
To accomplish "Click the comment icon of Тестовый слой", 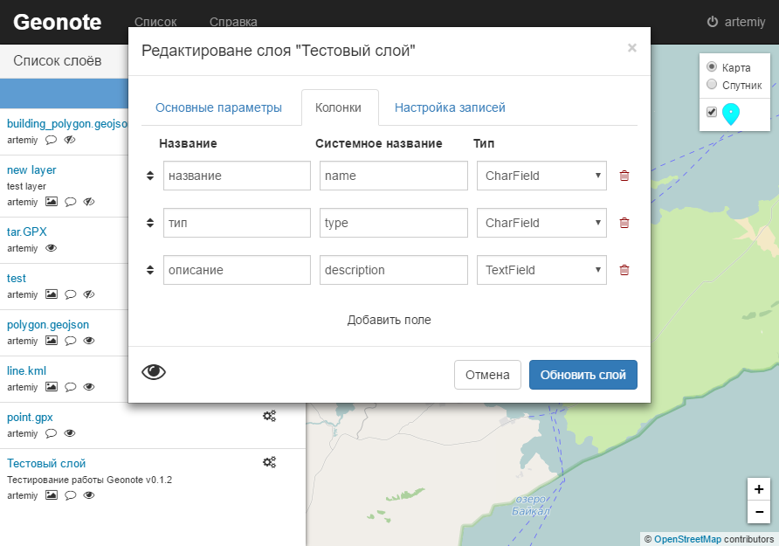I will tap(71, 494).
